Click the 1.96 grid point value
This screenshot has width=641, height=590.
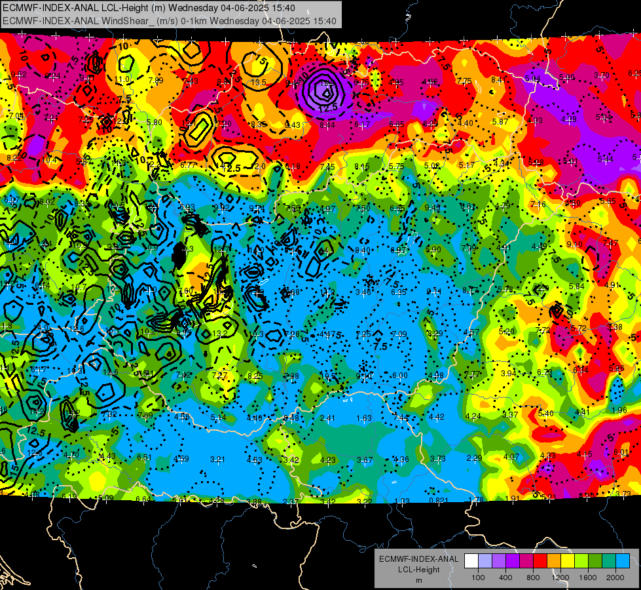pyautogui.click(x=620, y=410)
